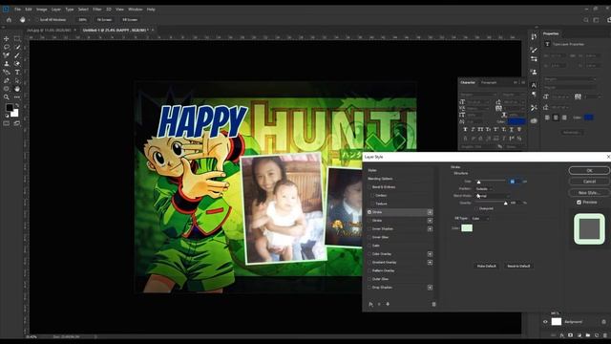Go to the Home screen icon
The width and height of the screenshot is (611, 344).
pos(9,19)
